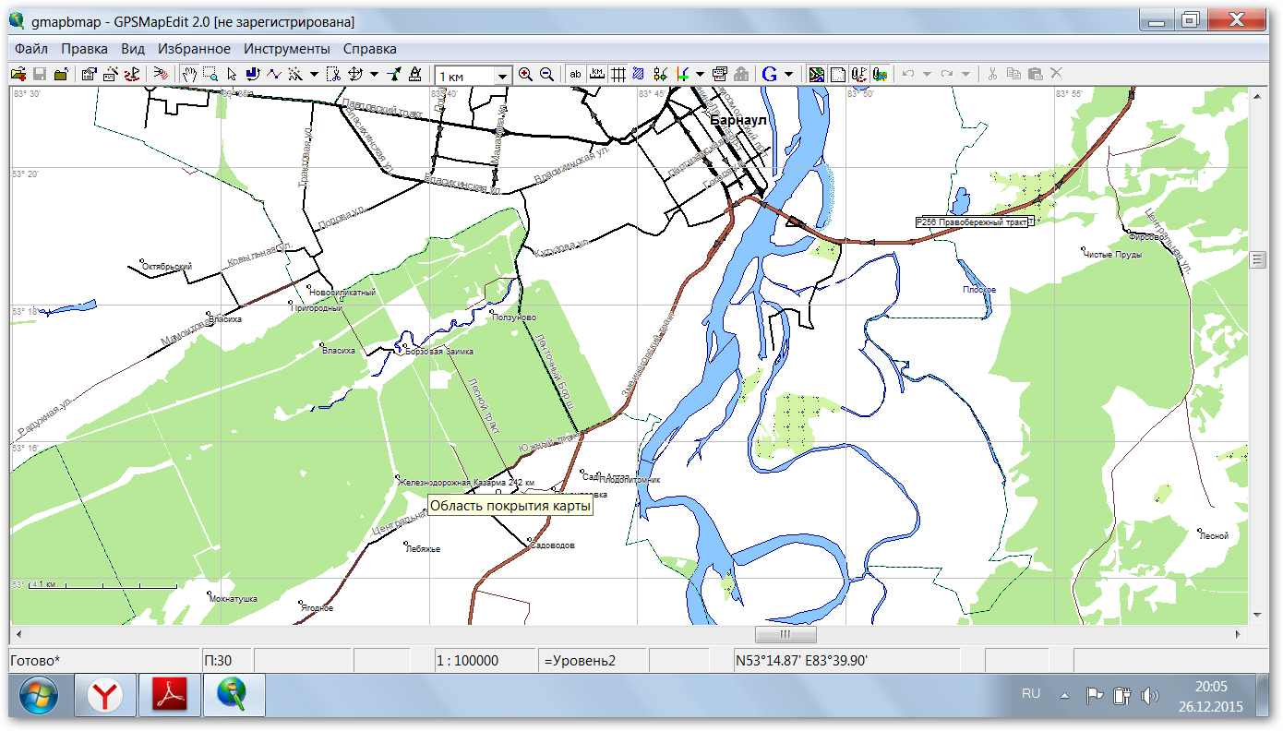This screenshot has width=1283, height=731.
Task: Toggle the 'ab' labels display button
Action: [575, 74]
